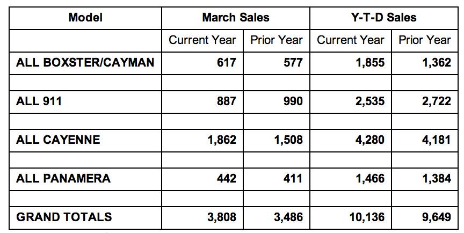464x233 pixels.
Task: Click the Panamera March value 442
Action: 226,179
